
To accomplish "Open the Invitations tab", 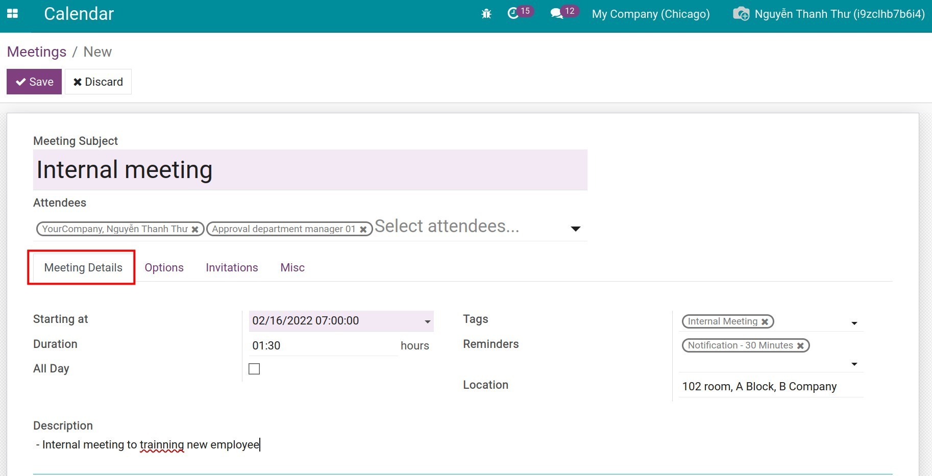I will [x=232, y=267].
